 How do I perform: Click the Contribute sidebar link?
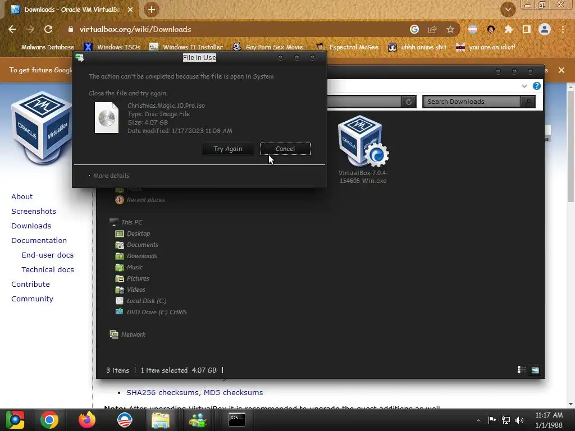pyautogui.click(x=30, y=285)
